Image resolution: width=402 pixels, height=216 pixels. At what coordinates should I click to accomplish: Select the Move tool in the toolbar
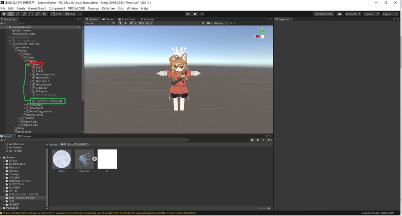pyautogui.click(x=11, y=14)
